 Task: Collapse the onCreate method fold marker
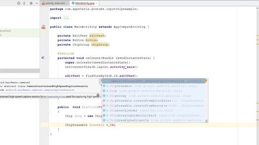(49, 58)
